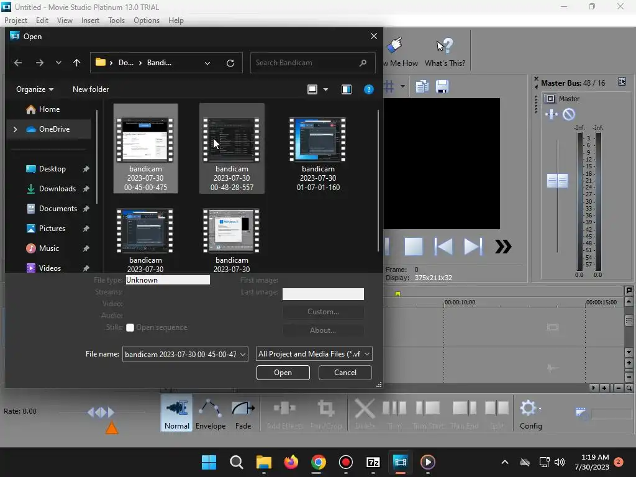Open the Options menu
Screen dimensions: 636x477
point(147,20)
